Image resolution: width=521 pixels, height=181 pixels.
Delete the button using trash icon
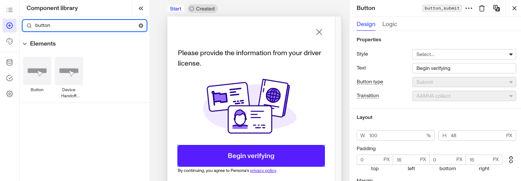click(482, 8)
